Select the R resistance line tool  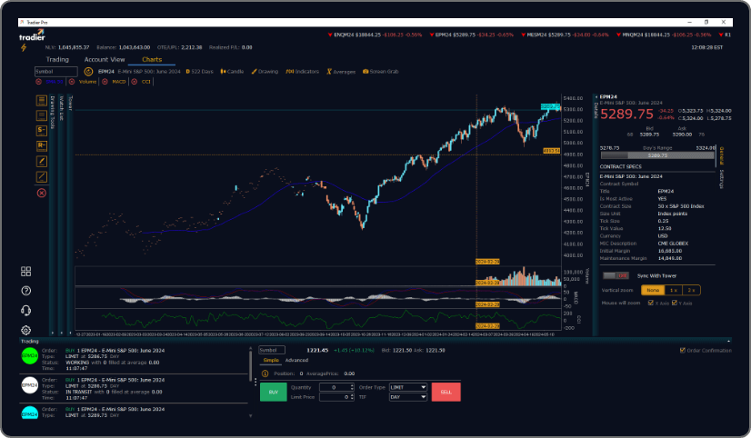pos(42,146)
